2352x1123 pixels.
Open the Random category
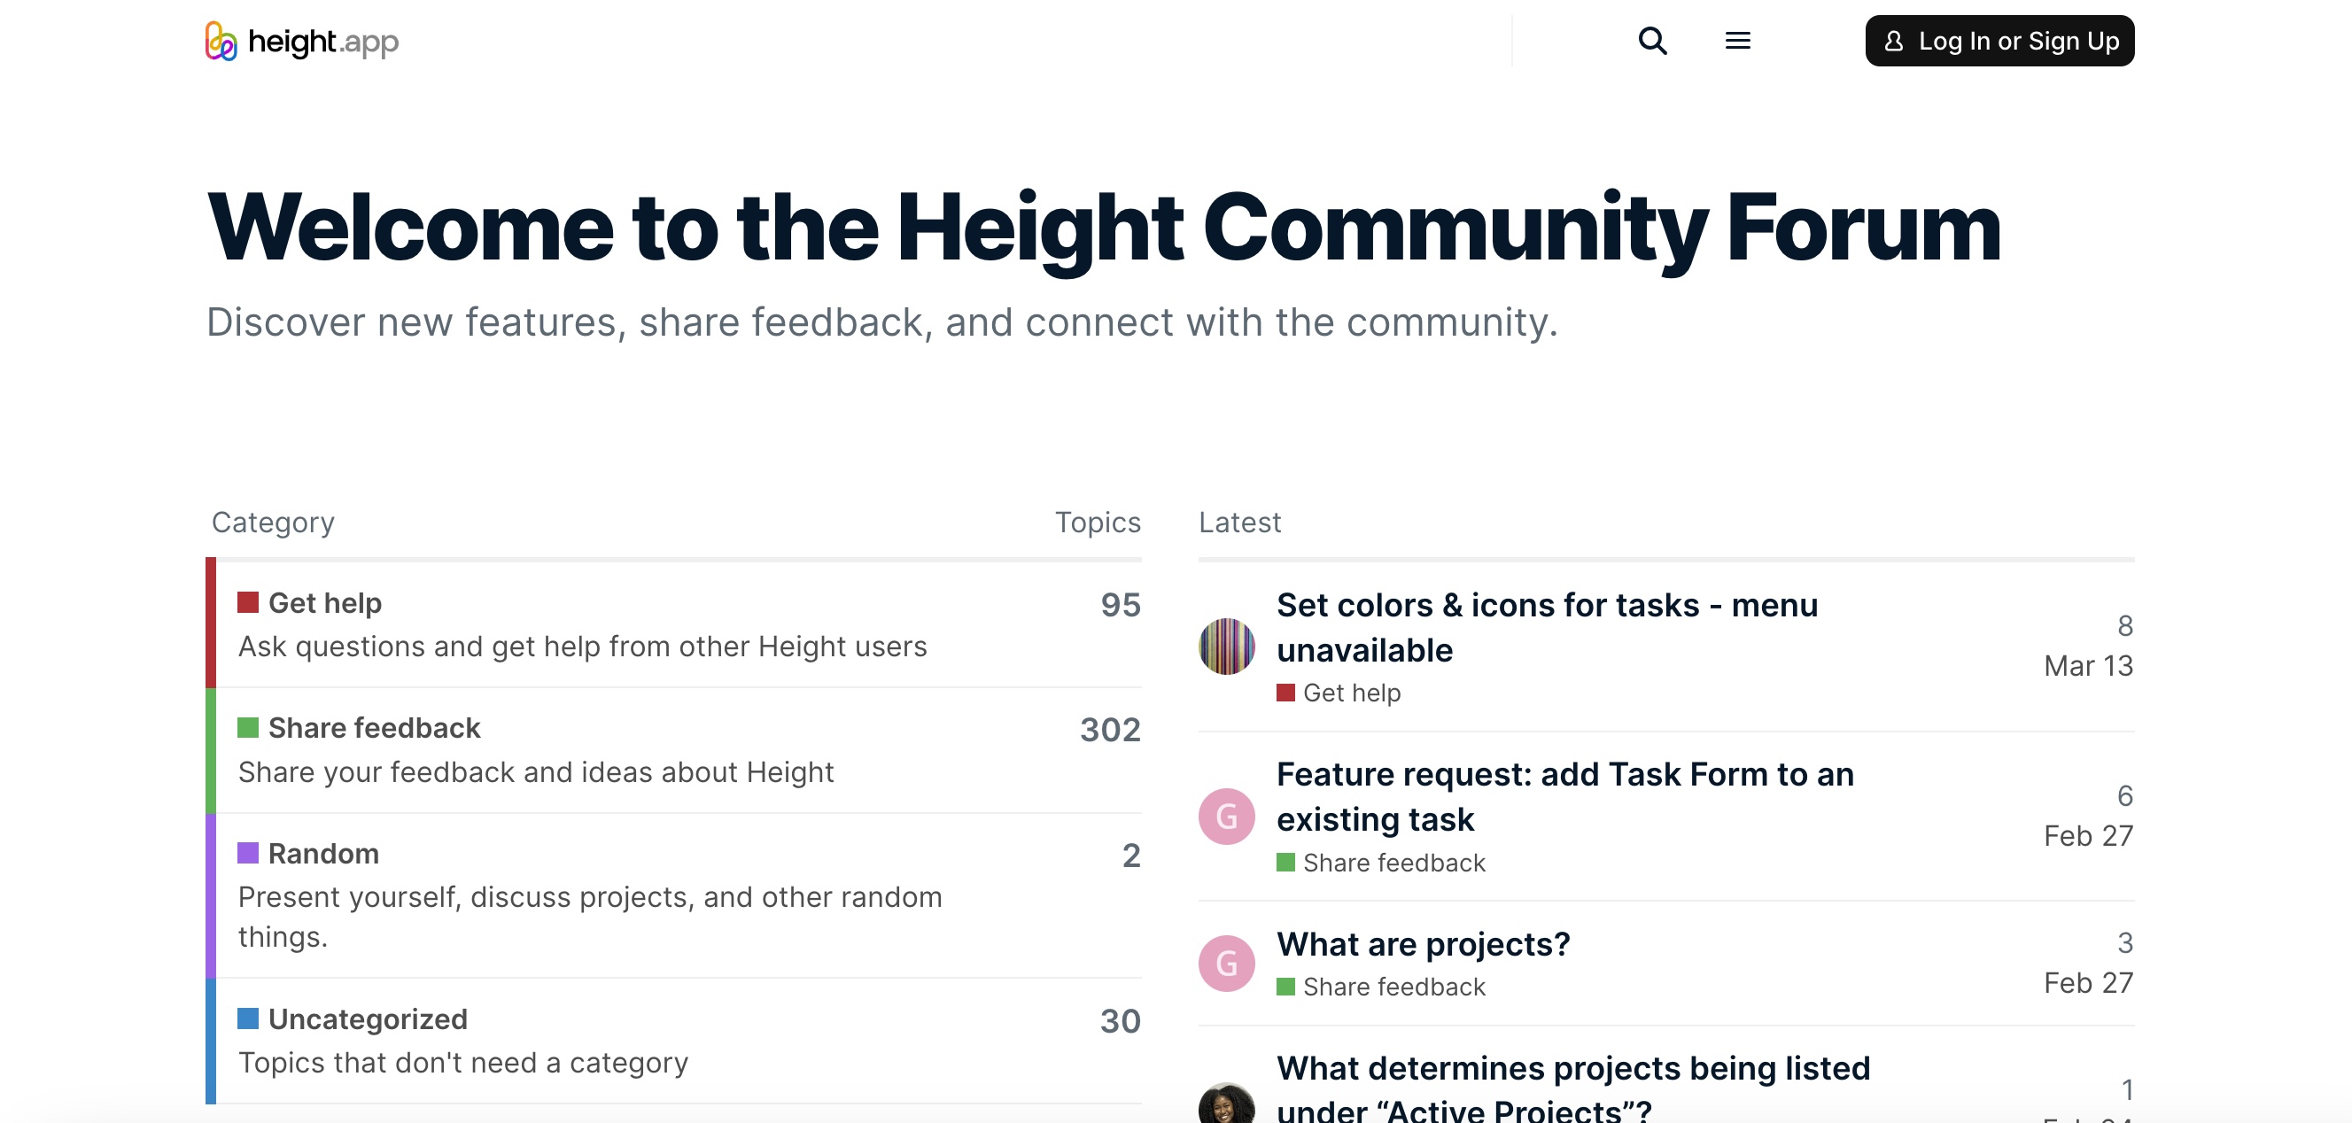click(323, 853)
